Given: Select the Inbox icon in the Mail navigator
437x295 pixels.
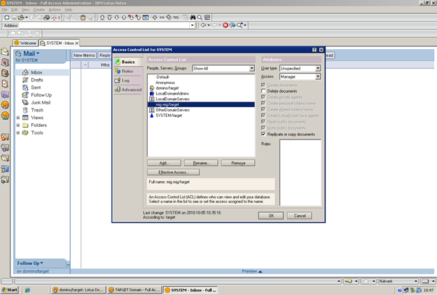Looking at the screenshot, I should (25, 72).
